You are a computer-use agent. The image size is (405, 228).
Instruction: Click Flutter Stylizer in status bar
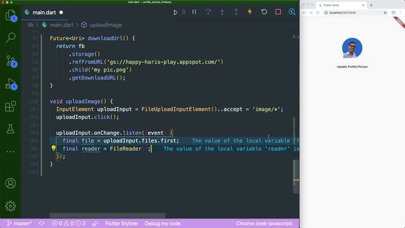coord(121,224)
